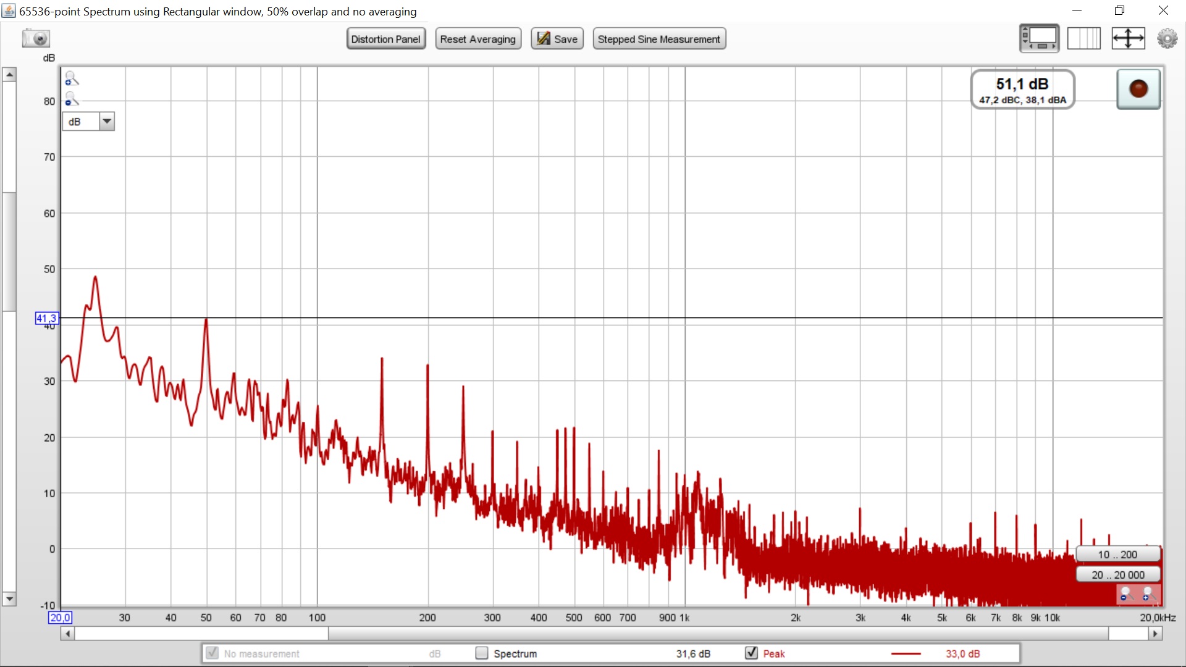Uncheck the Peak trace checkbox
The height and width of the screenshot is (667, 1186).
click(x=751, y=653)
